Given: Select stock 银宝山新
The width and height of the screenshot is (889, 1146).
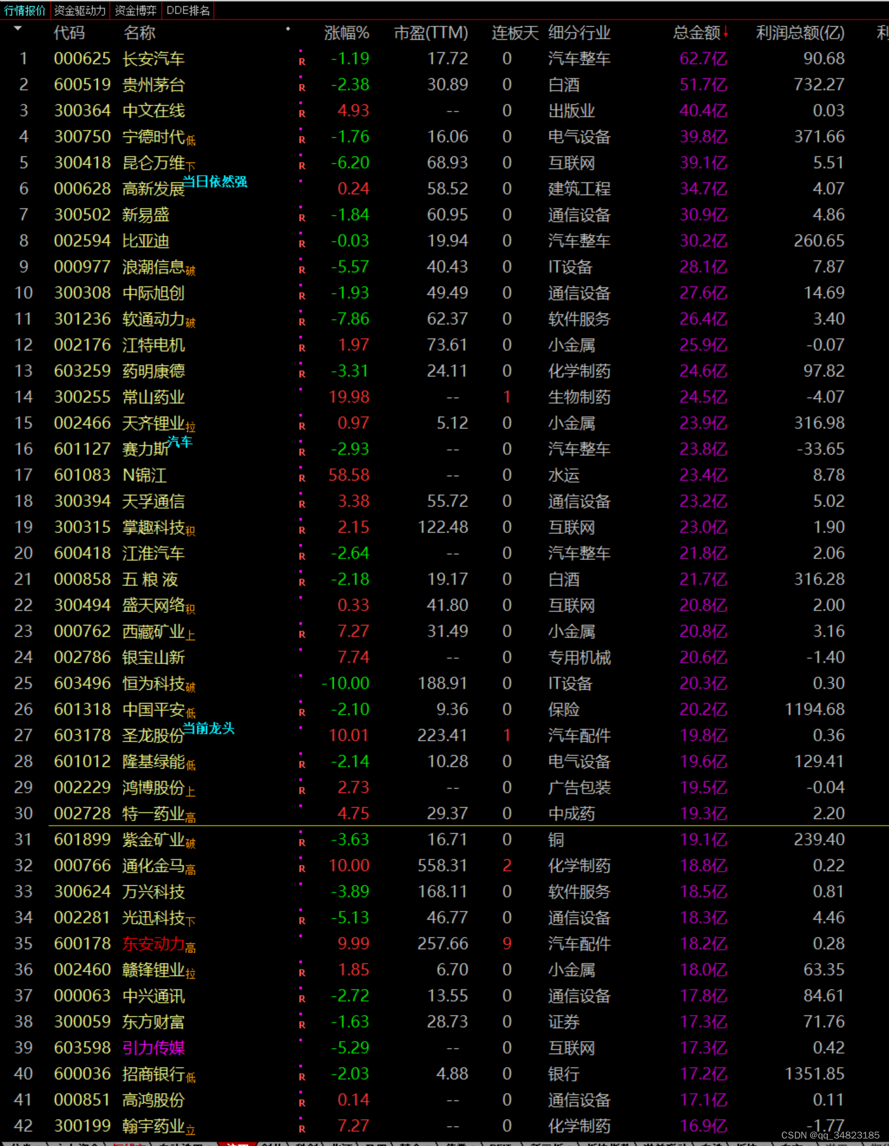Looking at the screenshot, I should 154,657.
